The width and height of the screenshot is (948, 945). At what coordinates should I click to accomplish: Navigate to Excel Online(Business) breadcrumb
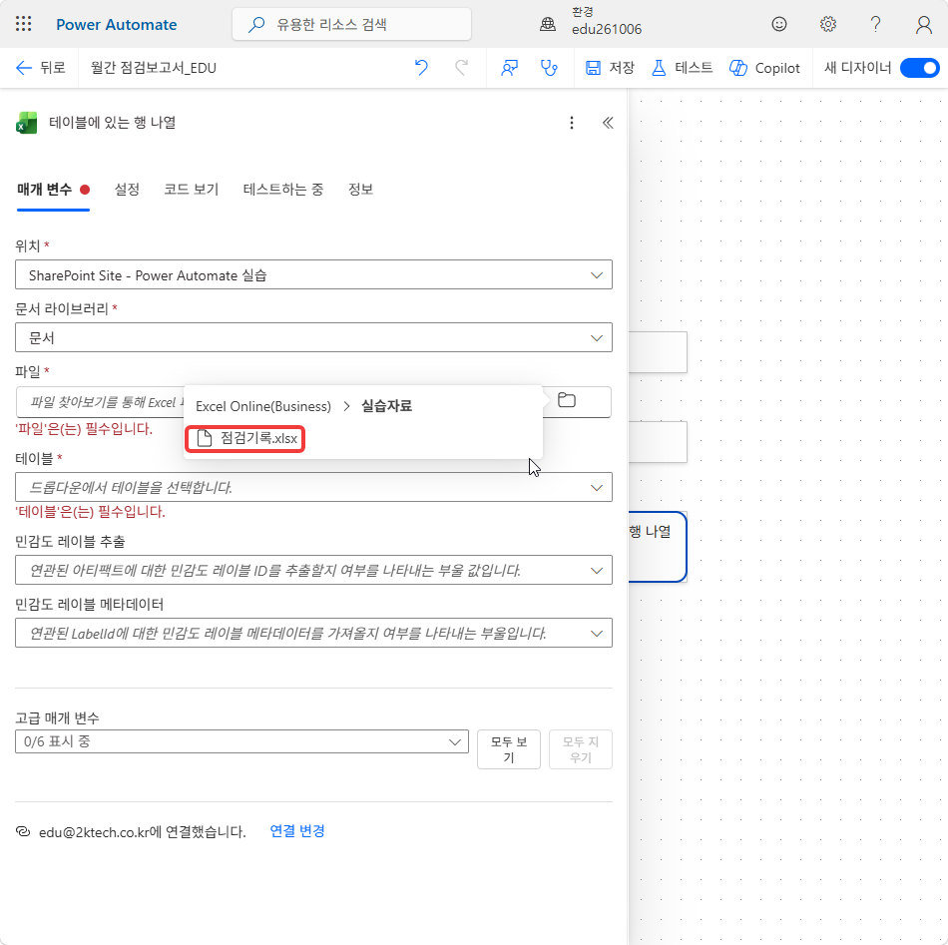[x=263, y=406]
